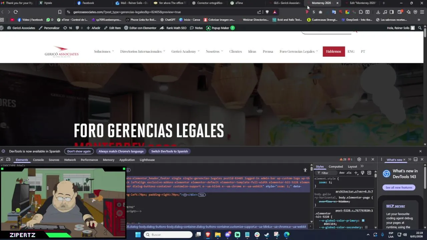Click the browser address bar URL

click(x=127, y=12)
